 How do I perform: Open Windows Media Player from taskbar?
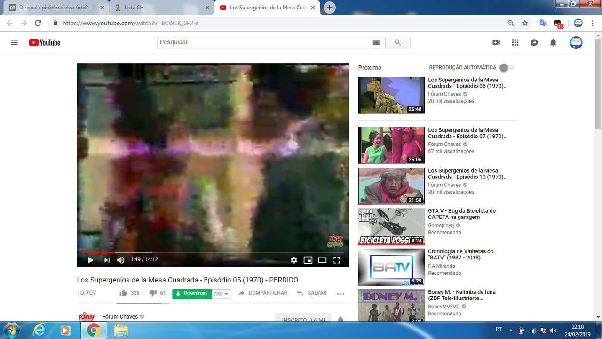click(x=66, y=331)
